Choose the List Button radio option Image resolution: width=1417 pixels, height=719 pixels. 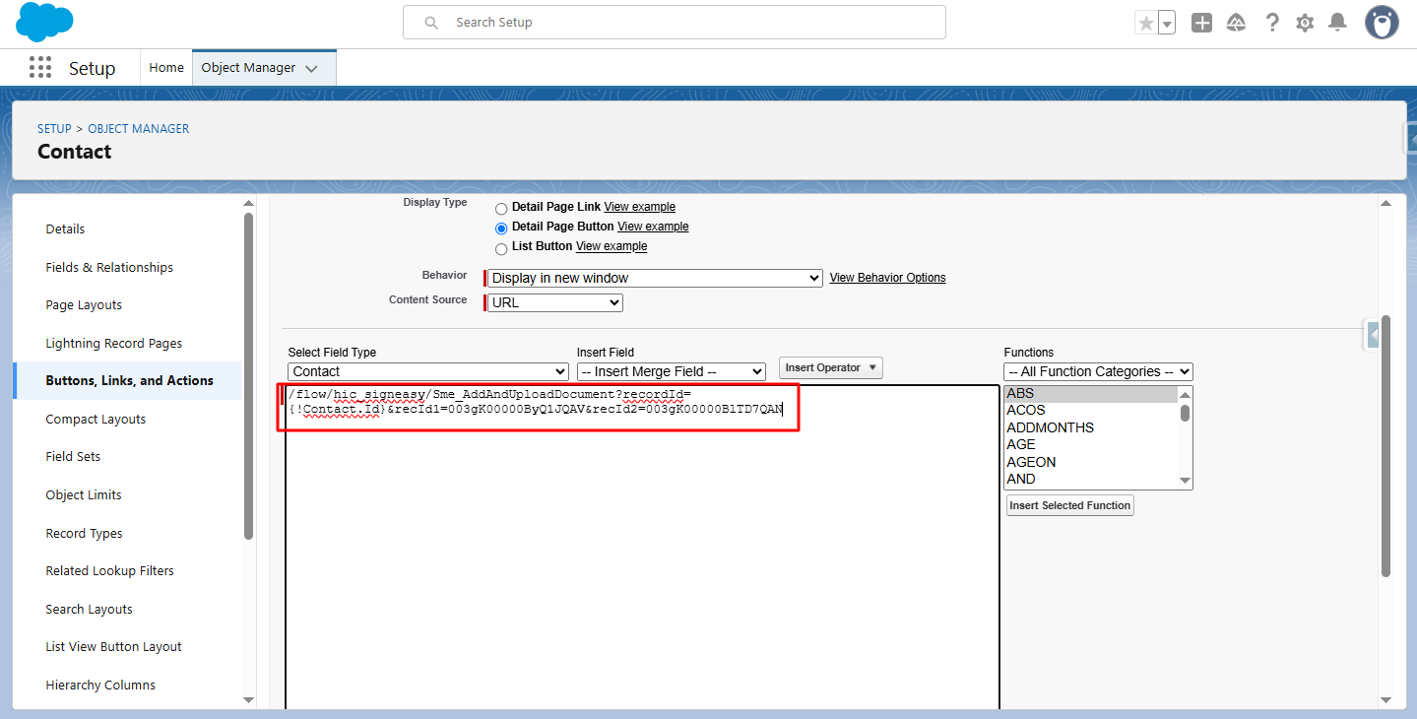tap(501, 248)
